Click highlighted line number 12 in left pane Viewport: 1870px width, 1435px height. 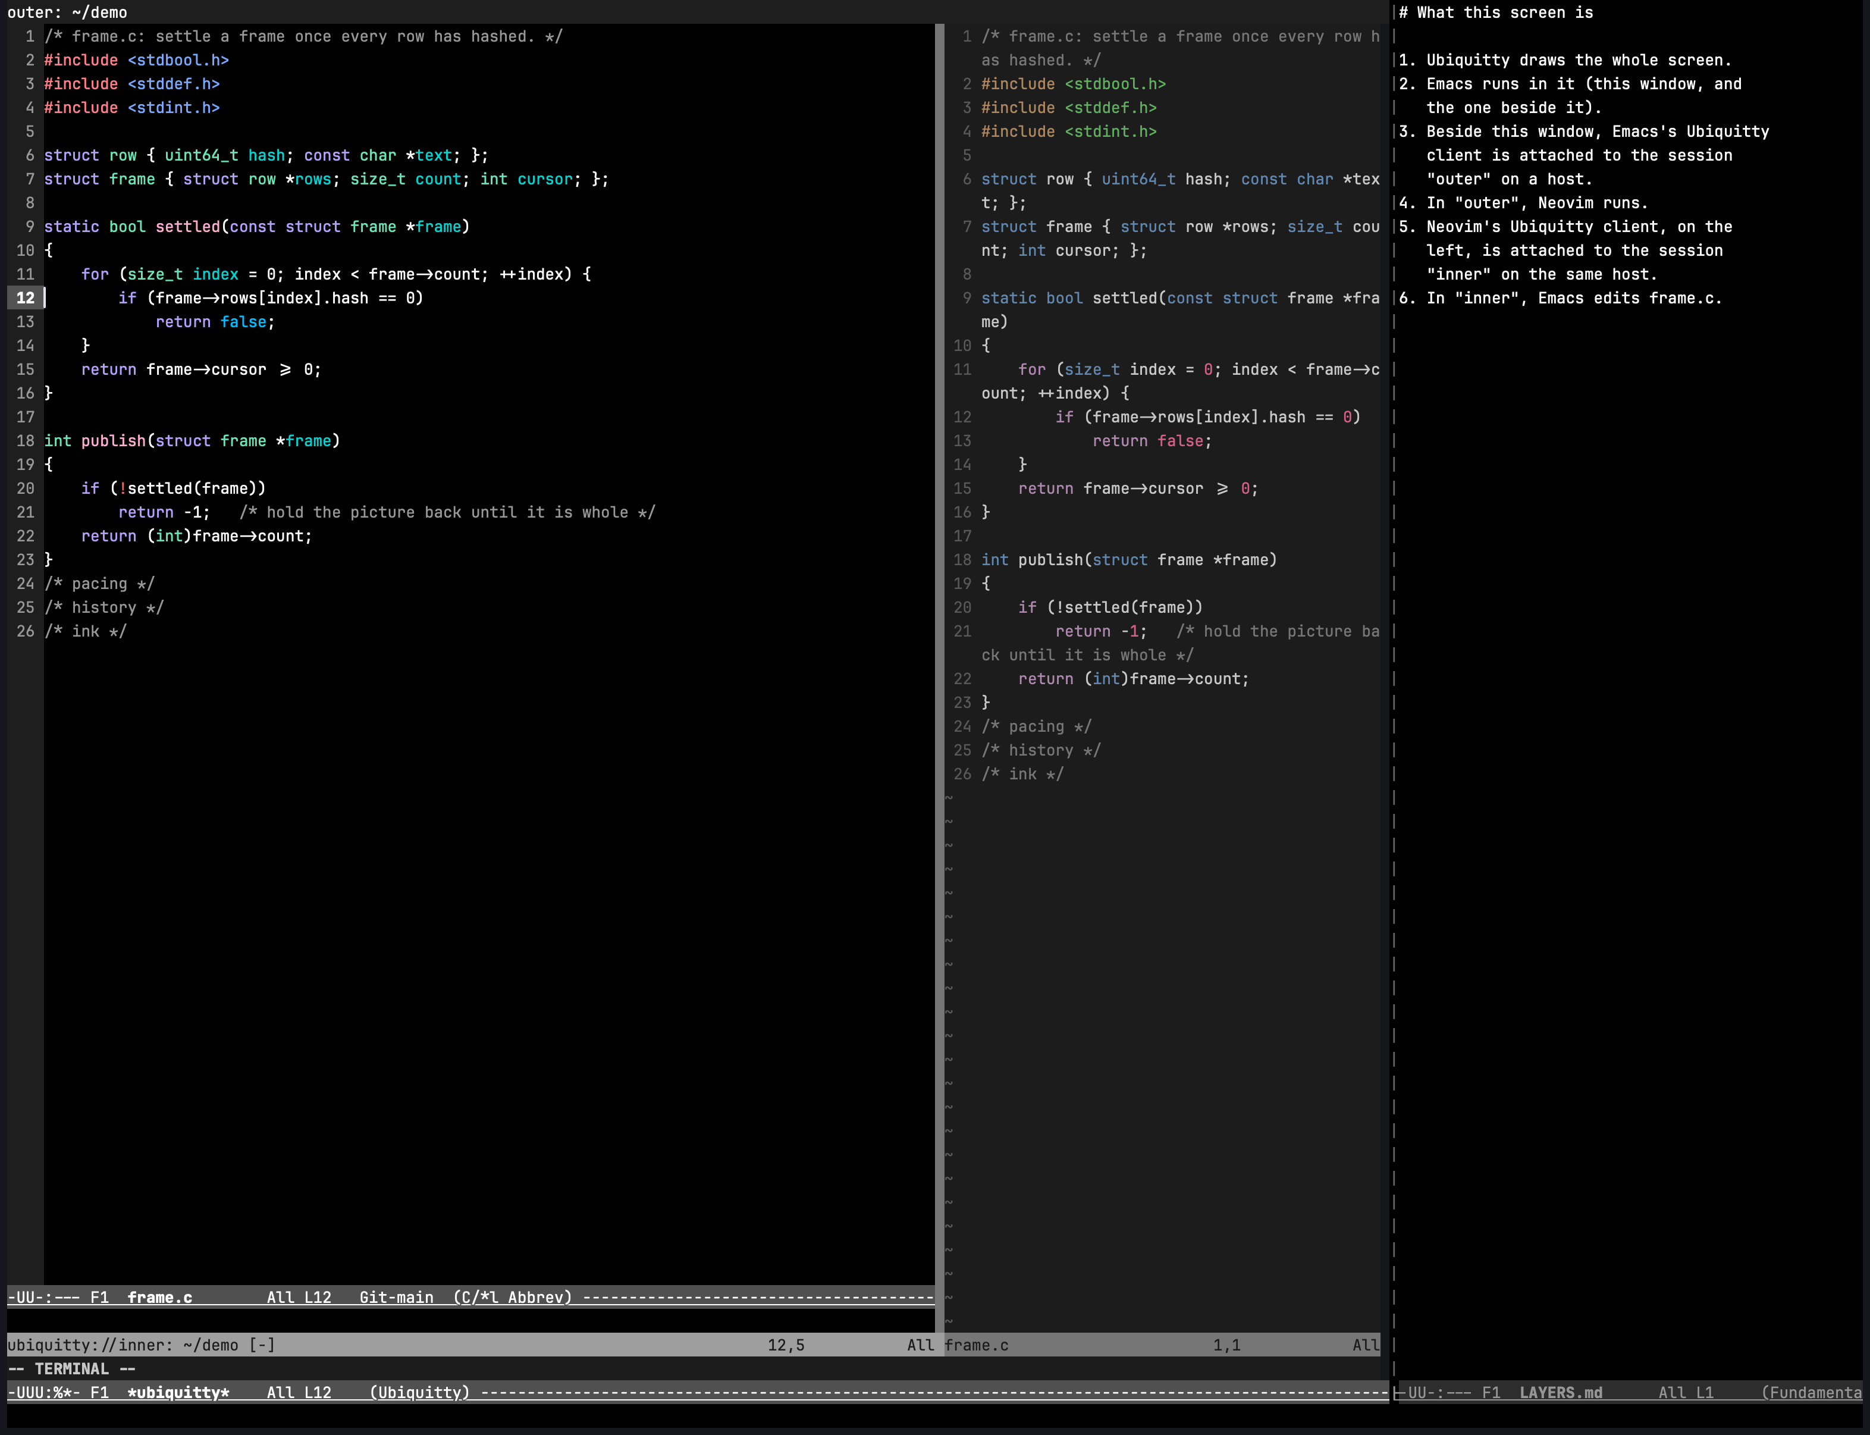pyautogui.click(x=26, y=298)
